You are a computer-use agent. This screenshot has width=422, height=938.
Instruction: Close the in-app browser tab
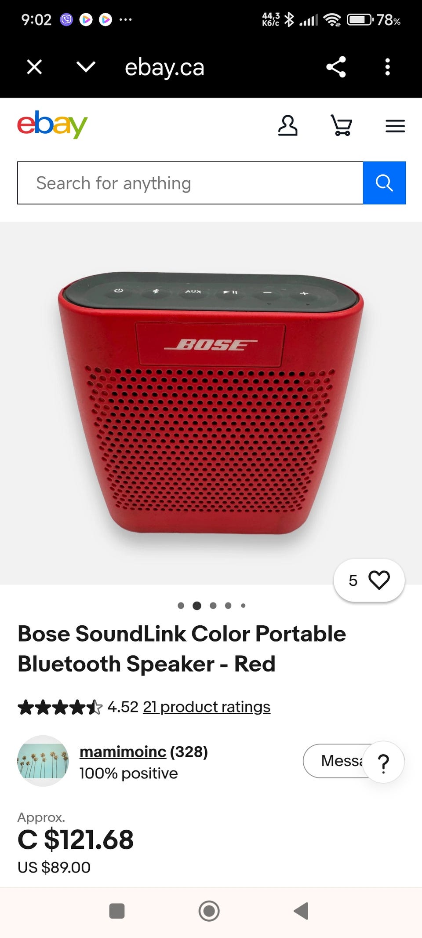click(34, 67)
